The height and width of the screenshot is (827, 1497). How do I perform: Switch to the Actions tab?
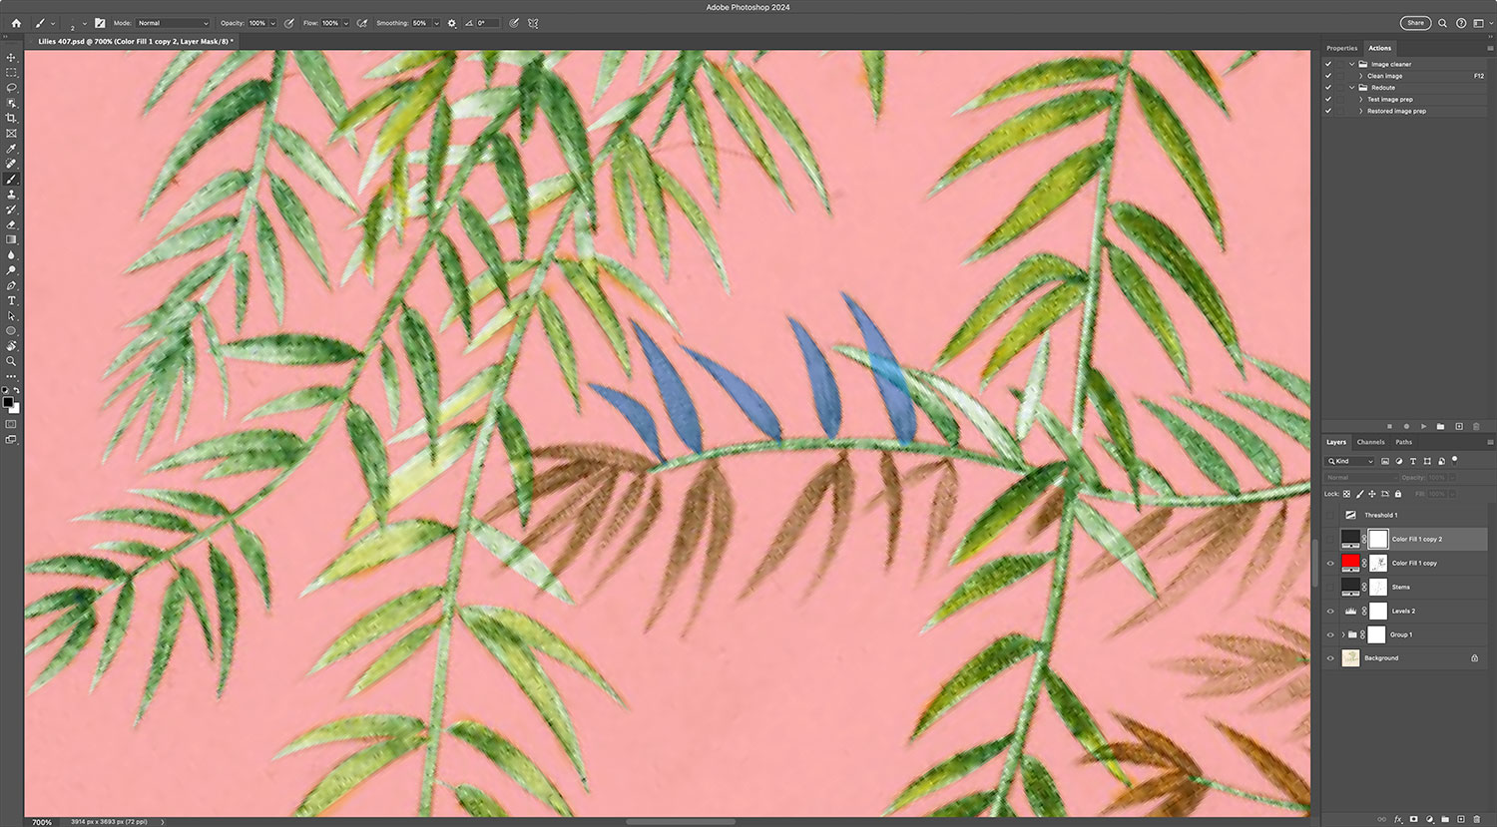click(1380, 48)
